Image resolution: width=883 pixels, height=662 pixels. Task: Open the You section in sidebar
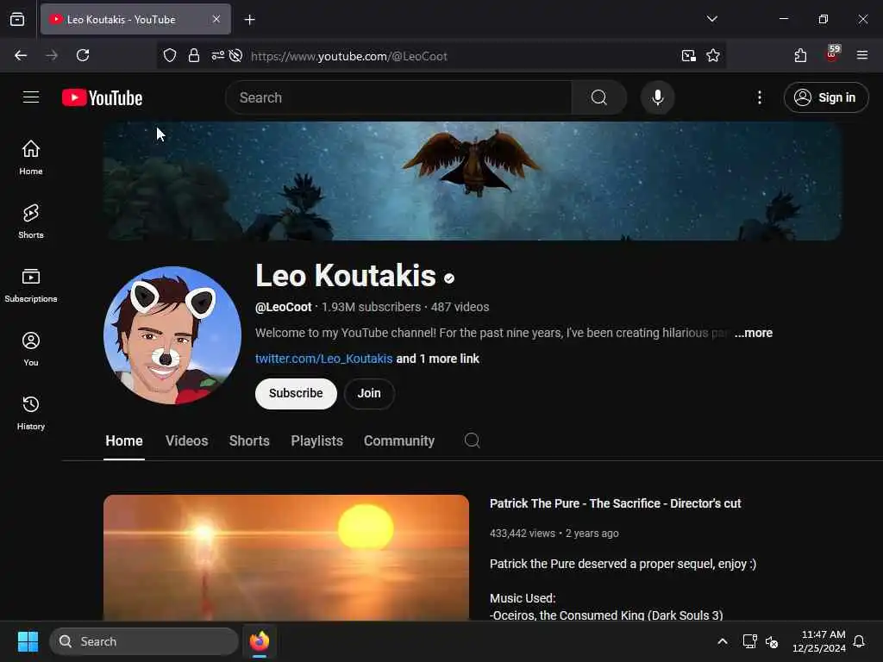31,349
